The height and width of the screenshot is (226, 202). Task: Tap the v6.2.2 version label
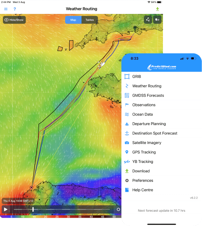coord(194,198)
